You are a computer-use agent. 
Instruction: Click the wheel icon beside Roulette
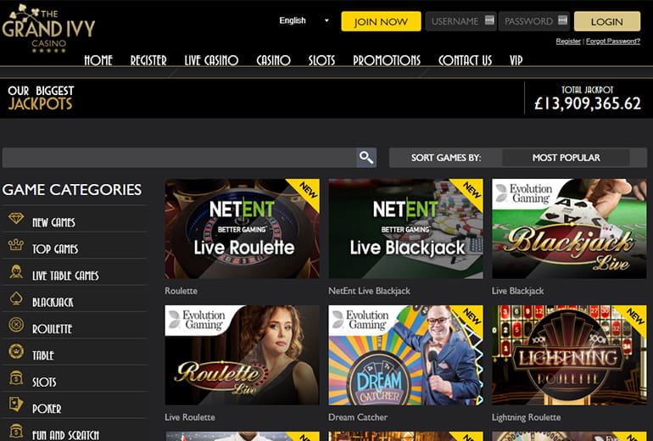[x=16, y=325]
